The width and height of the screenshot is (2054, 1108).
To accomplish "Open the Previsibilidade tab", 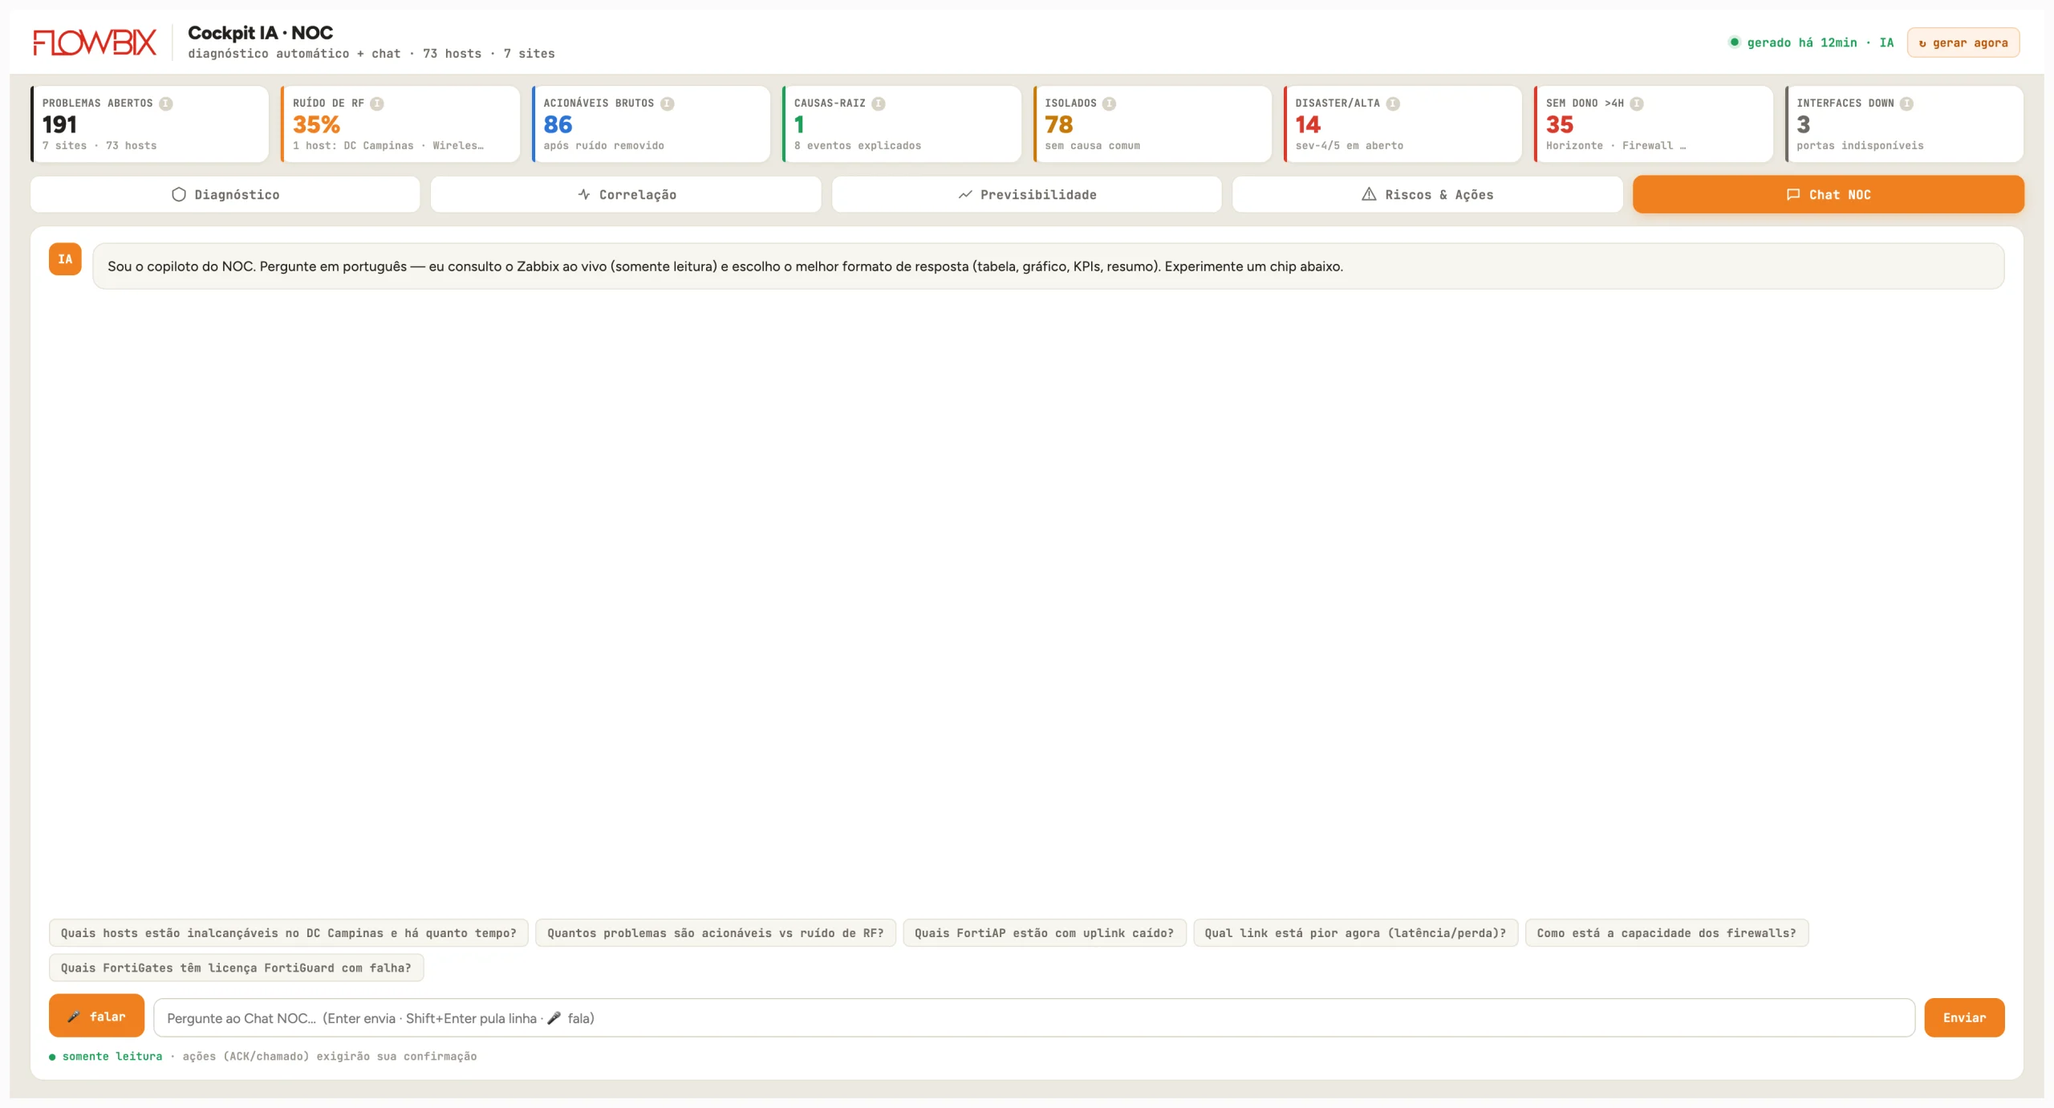I will (1026, 194).
